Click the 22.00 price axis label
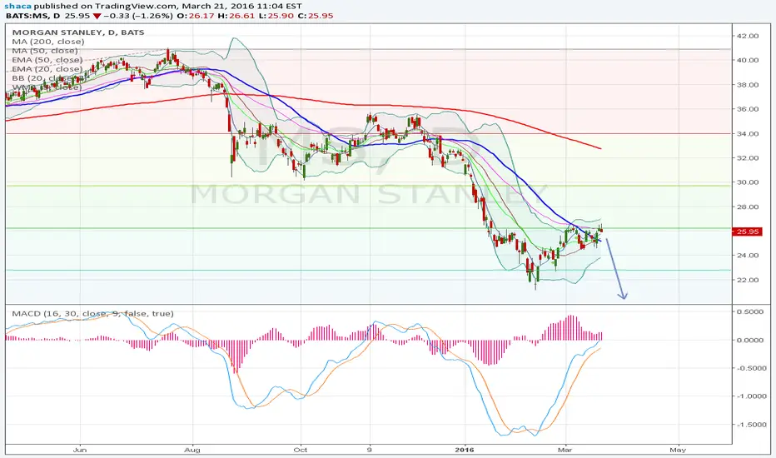The width and height of the screenshot is (776, 458). pyautogui.click(x=748, y=280)
